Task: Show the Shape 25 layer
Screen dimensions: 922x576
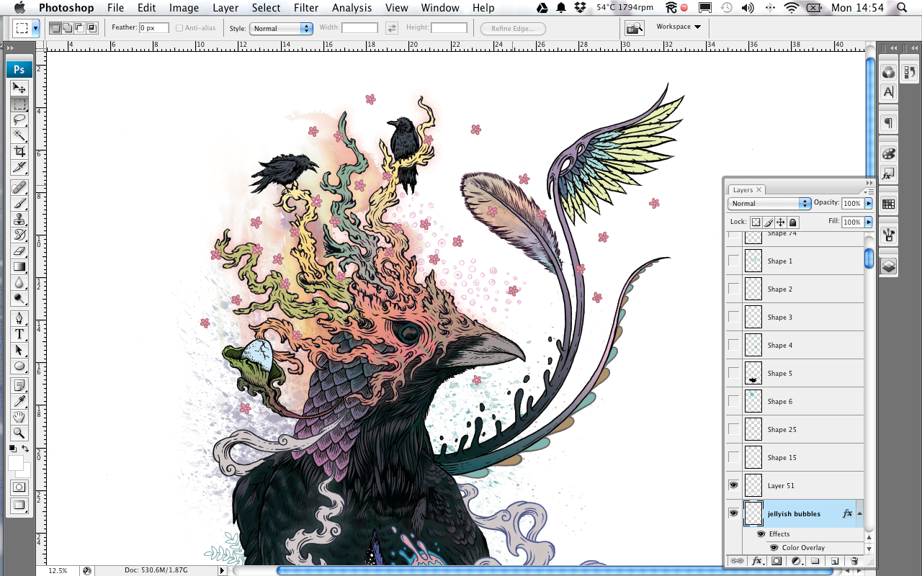Action: tap(733, 429)
